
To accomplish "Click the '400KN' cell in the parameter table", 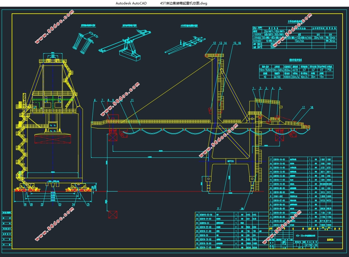I will [287, 77].
